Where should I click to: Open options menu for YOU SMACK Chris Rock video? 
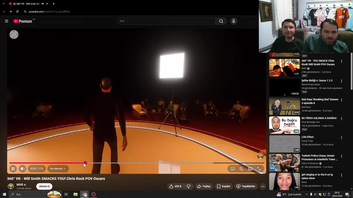[341, 61]
